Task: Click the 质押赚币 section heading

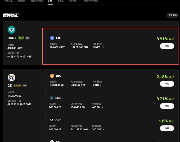Action: click(x=11, y=15)
